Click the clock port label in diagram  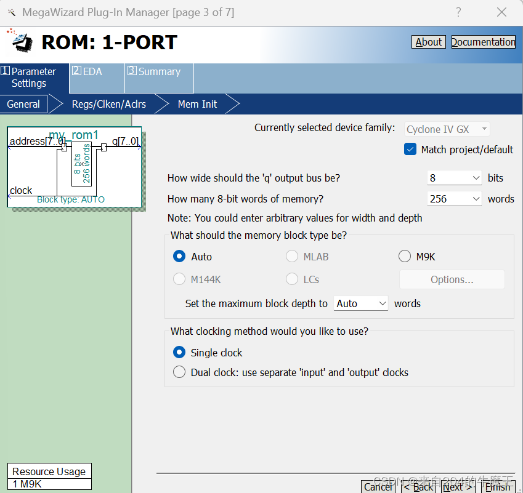[21, 190]
